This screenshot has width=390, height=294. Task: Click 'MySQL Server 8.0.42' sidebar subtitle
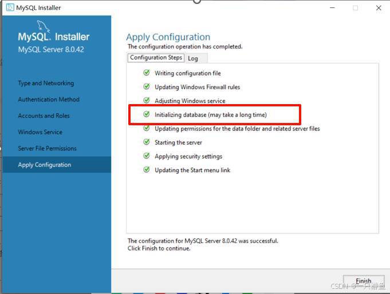[51, 49]
